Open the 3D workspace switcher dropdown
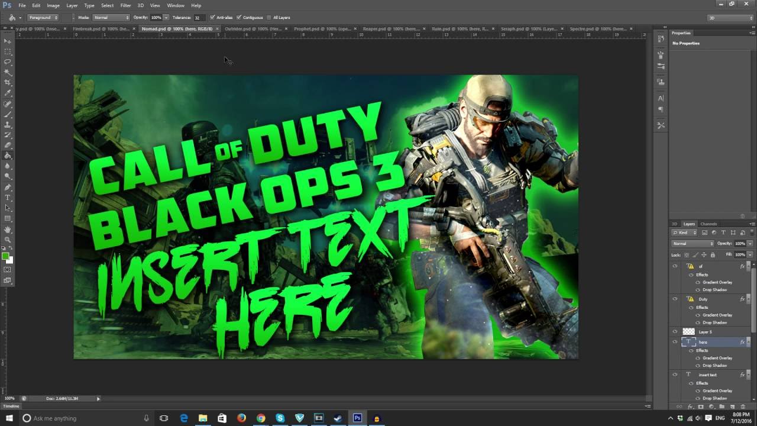Viewport: 757px width, 426px height. 729,18
